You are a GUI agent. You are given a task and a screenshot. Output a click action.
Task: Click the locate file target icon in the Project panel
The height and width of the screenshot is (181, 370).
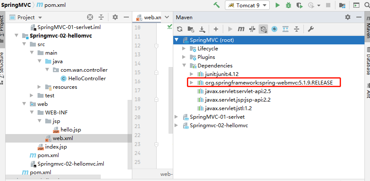(90, 17)
